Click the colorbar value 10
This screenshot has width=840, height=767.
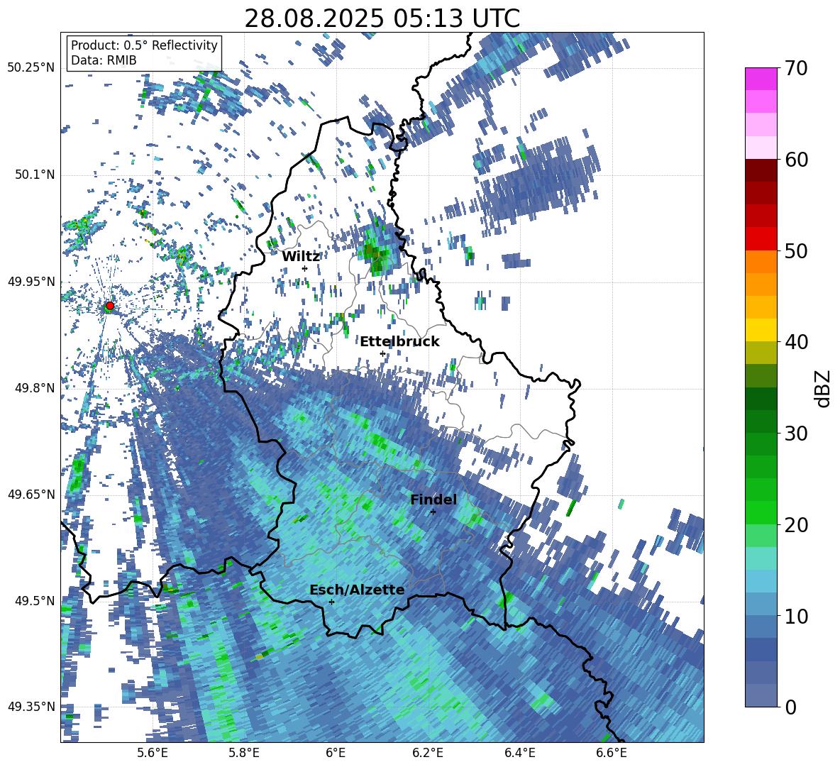point(796,616)
